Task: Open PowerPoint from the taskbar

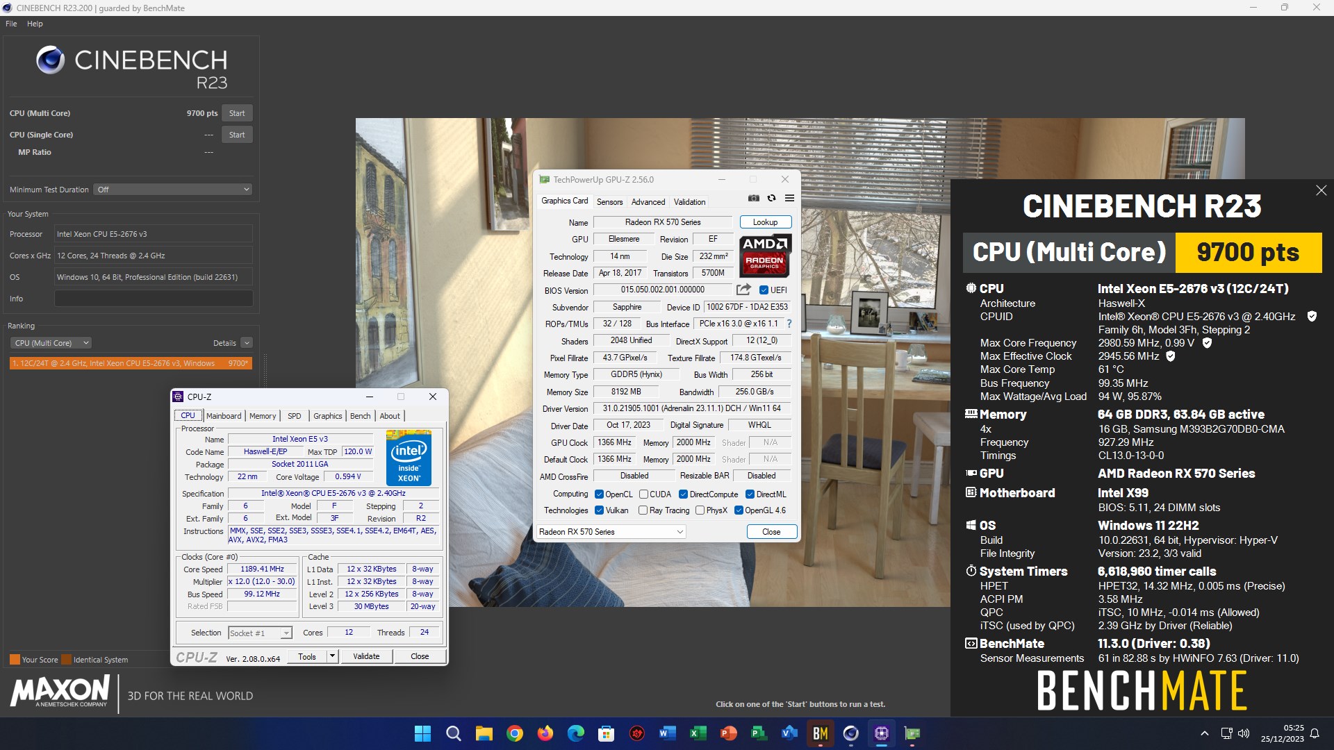Action: coord(728,733)
